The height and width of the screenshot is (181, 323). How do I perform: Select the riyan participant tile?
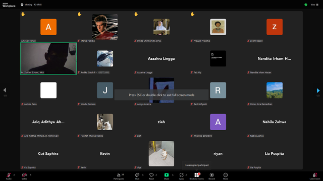point(218,154)
